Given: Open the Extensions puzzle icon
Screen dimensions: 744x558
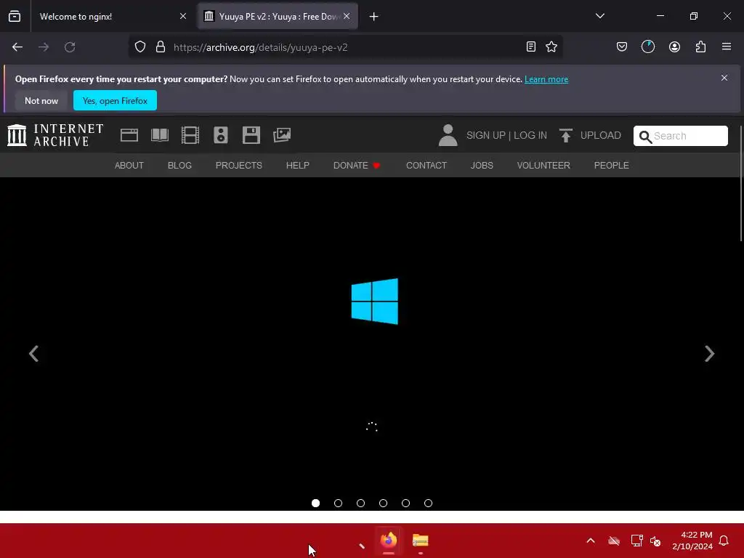Looking at the screenshot, I should point(701,46).
